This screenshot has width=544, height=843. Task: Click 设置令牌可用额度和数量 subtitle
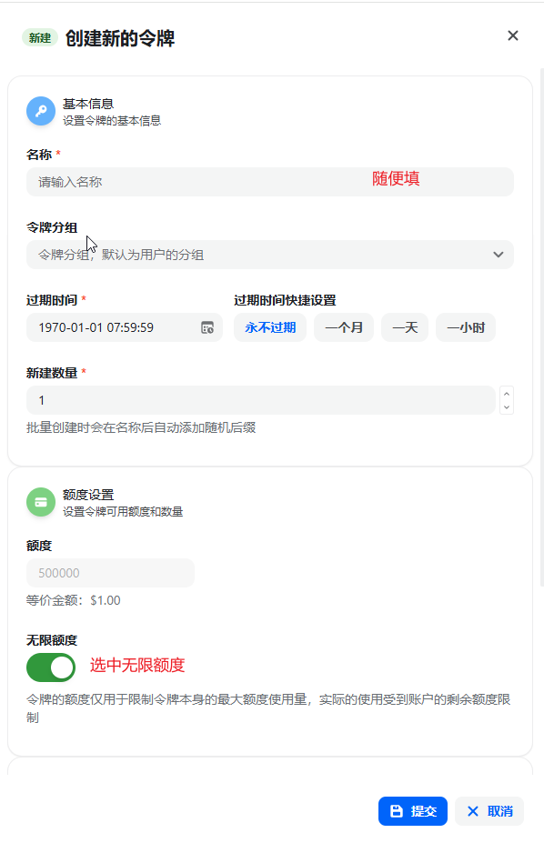coord(123,512)
